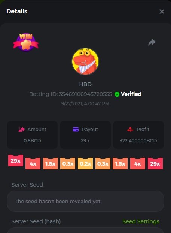Click the share arrow icon

tap(152, 42)
